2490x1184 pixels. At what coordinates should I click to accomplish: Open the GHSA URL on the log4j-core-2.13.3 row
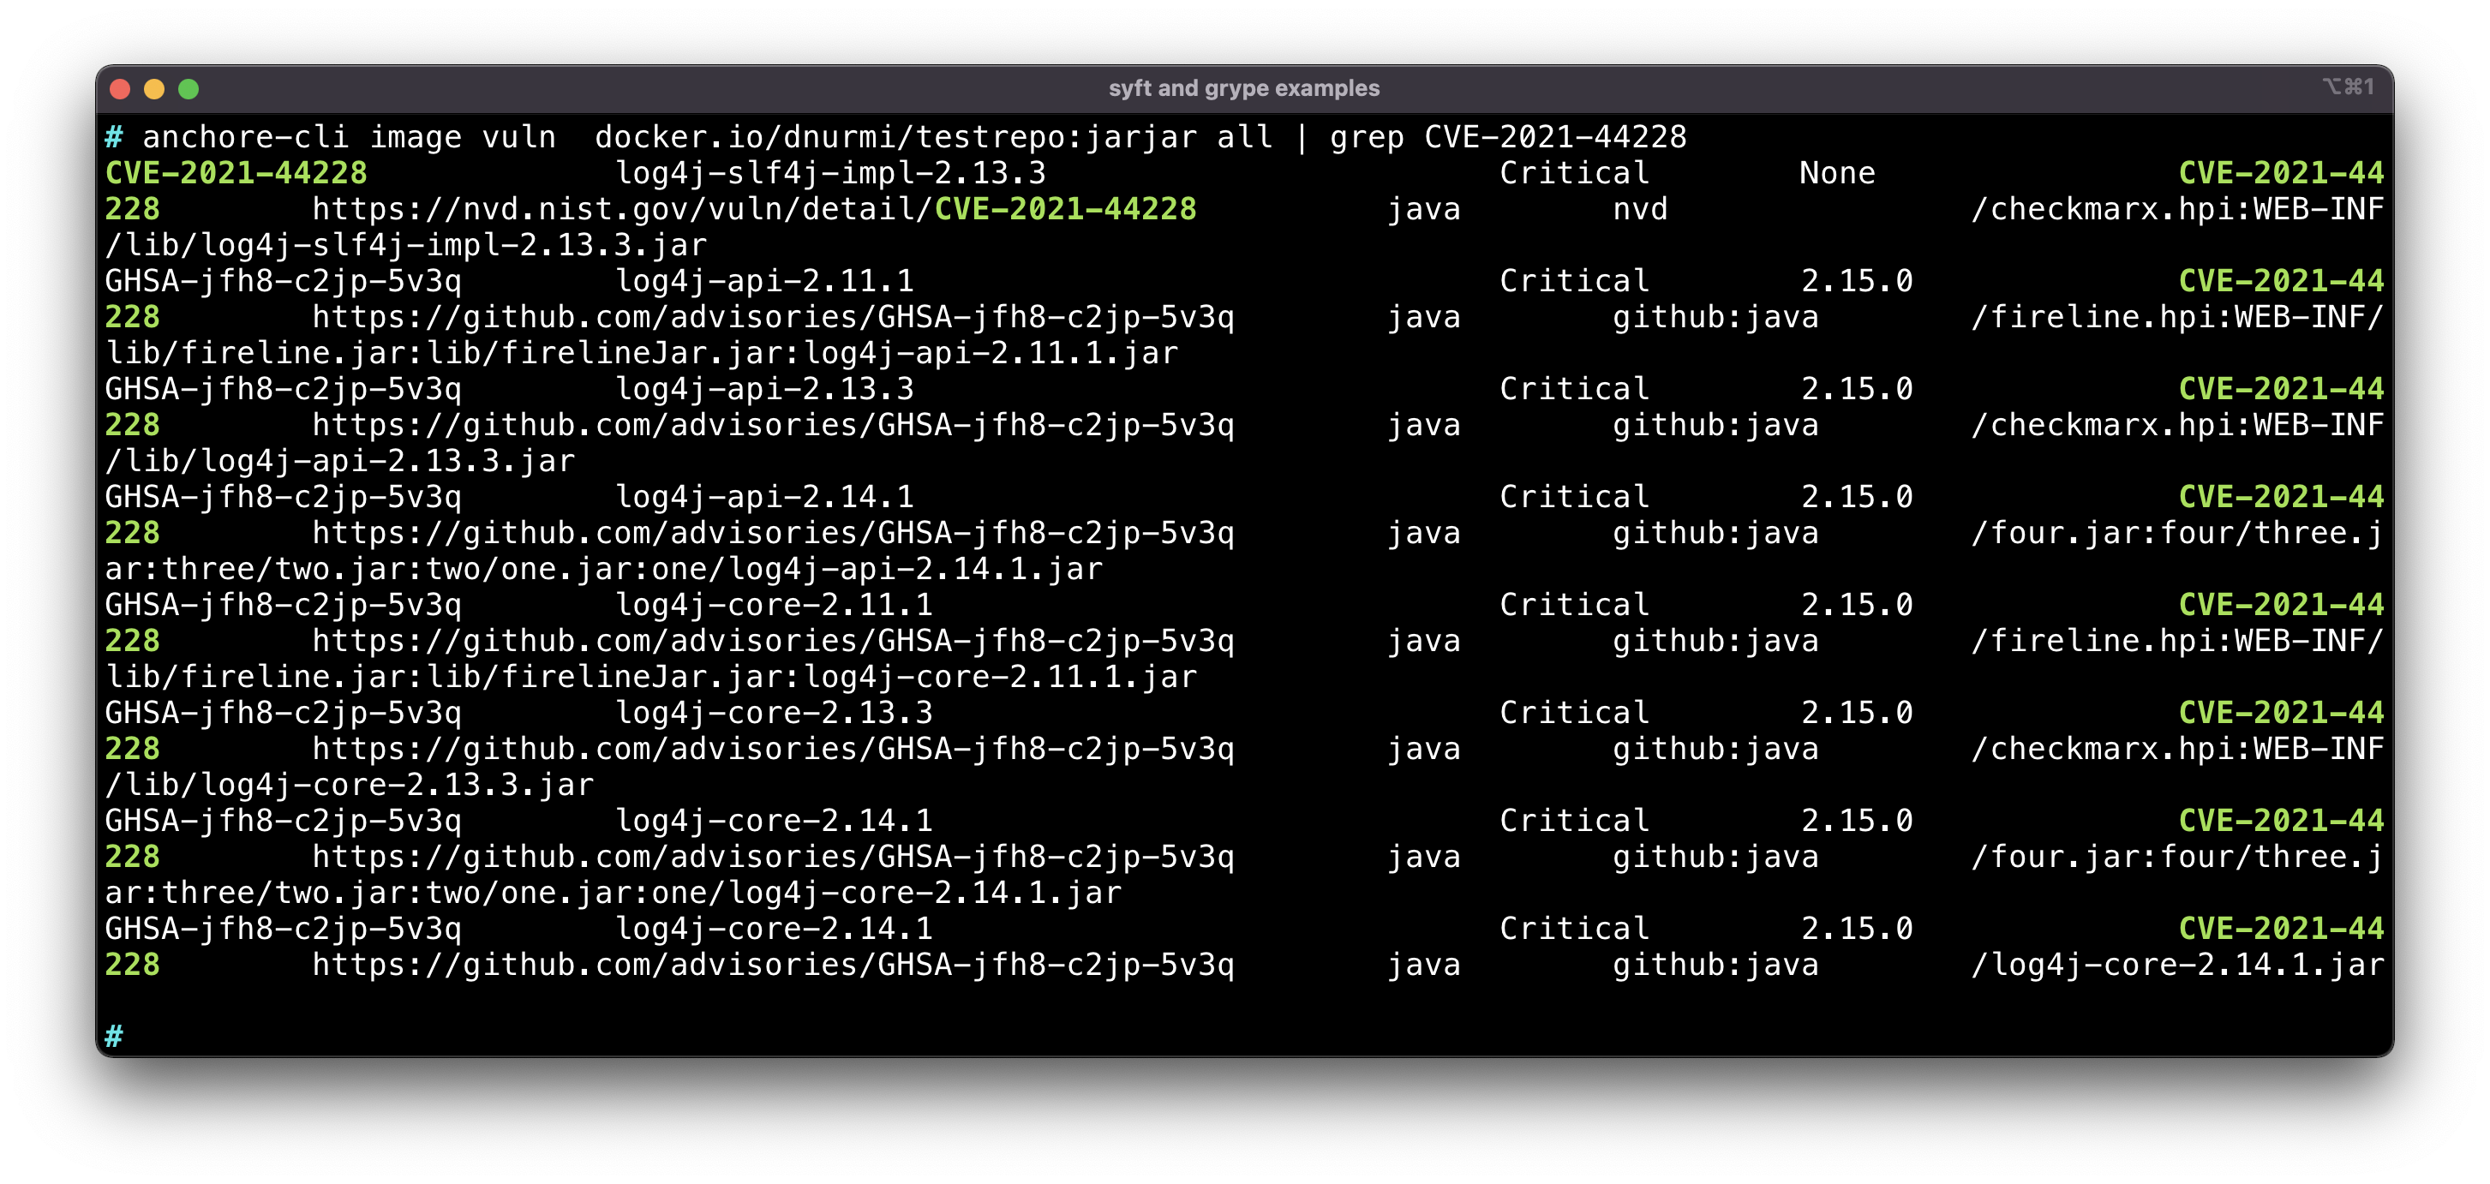click(x=772, y=749)
